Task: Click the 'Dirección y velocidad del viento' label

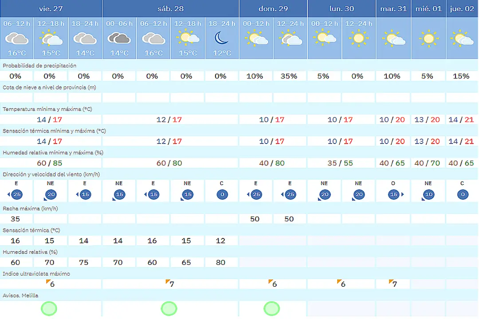Action: [51, 174]
